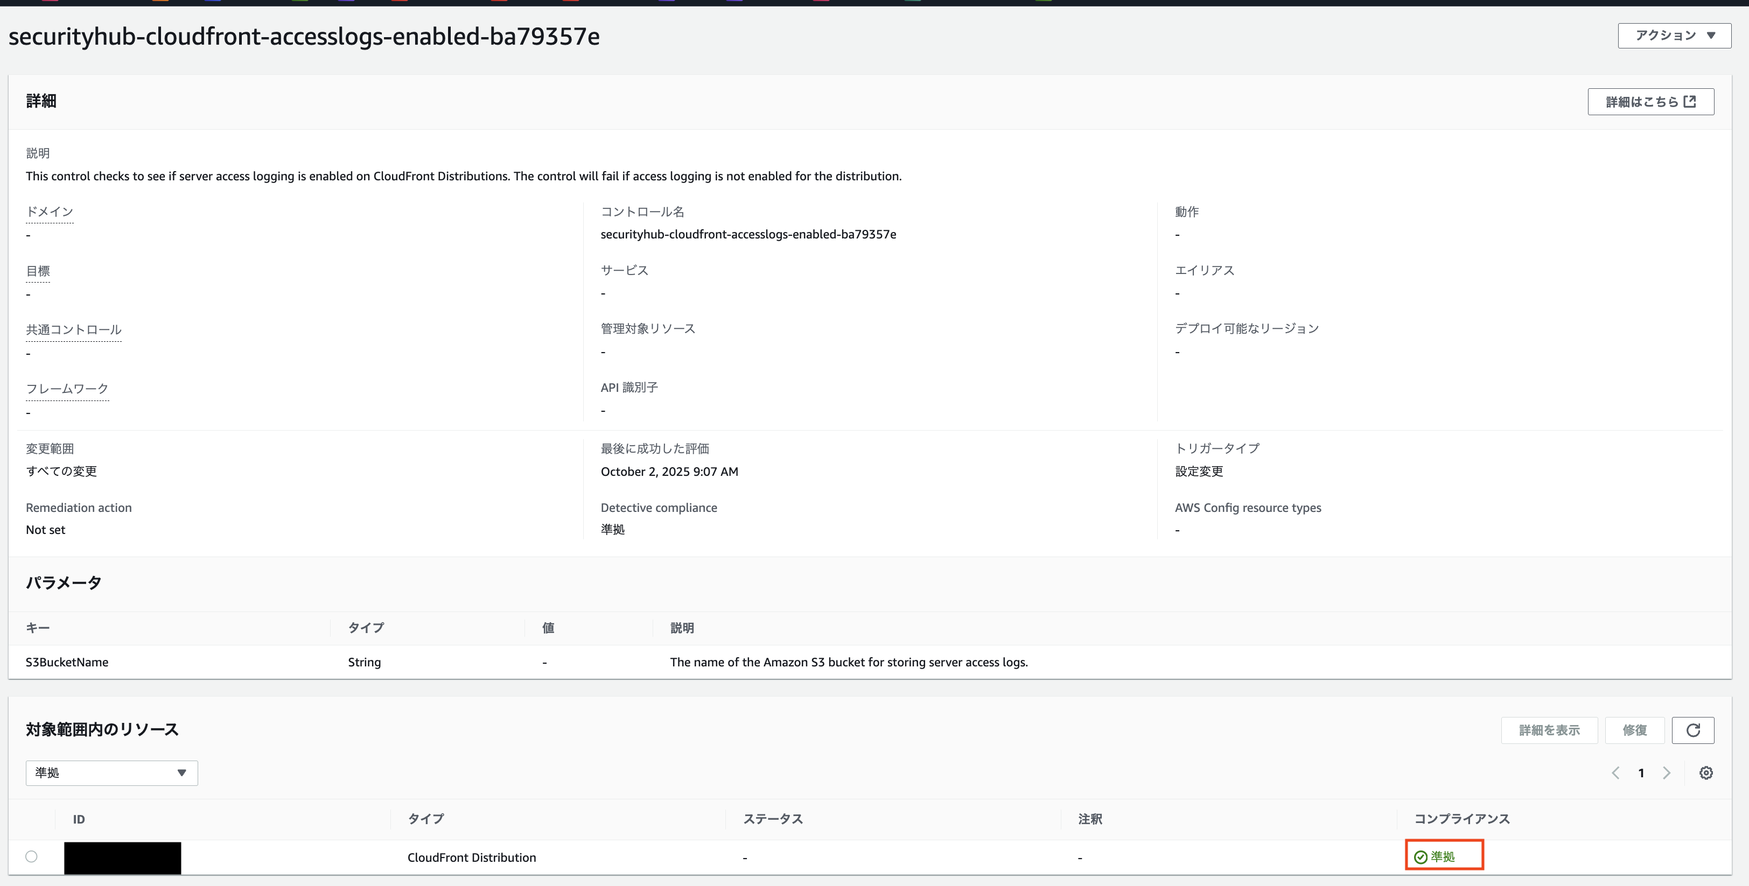
Task: Click the 修復 remediate button
Action: (x=1634, y=730)
